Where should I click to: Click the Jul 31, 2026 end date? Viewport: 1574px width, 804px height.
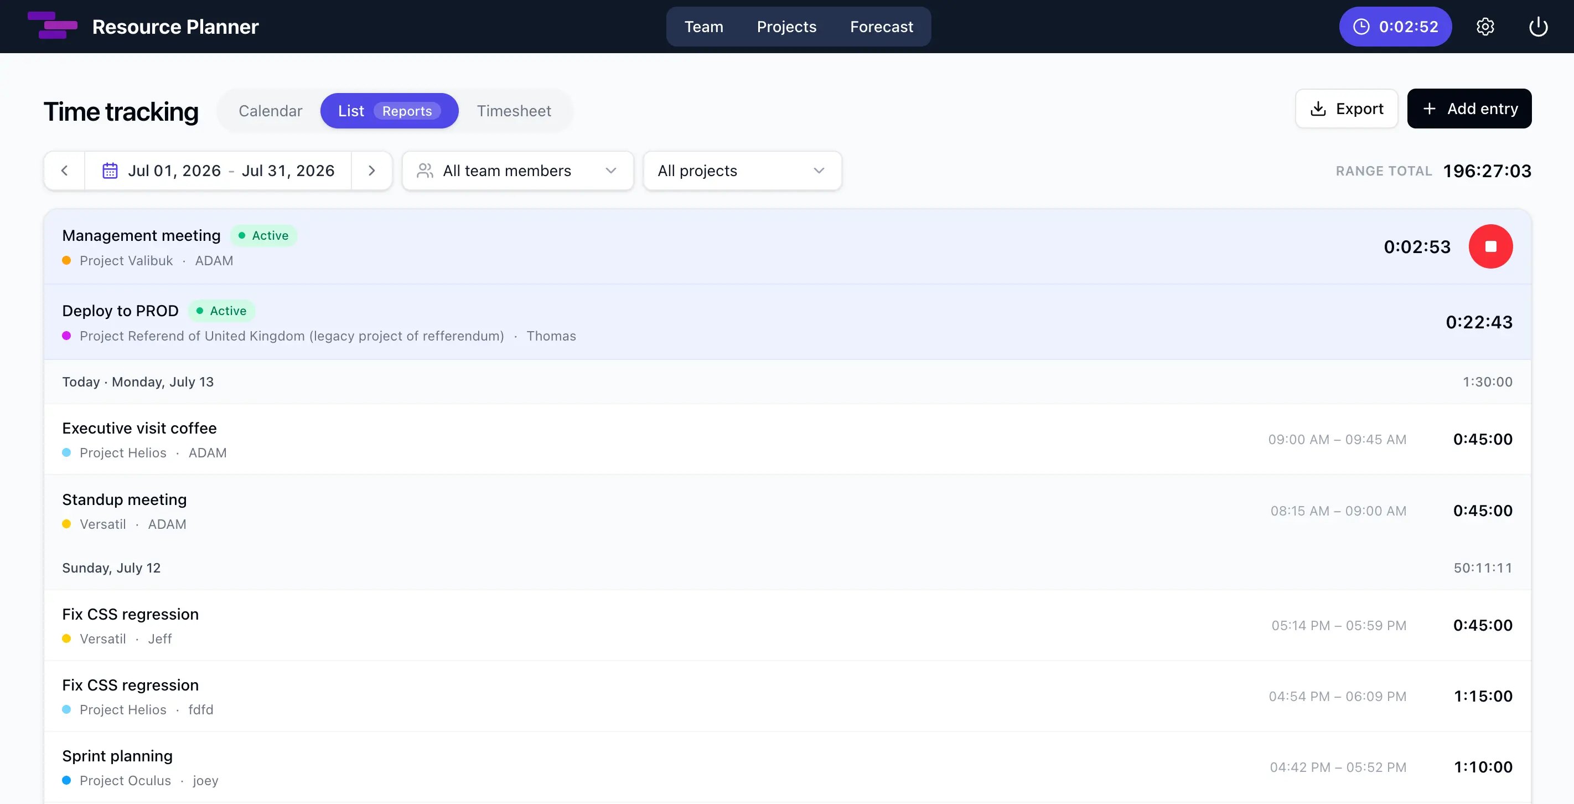click(288, 171)
